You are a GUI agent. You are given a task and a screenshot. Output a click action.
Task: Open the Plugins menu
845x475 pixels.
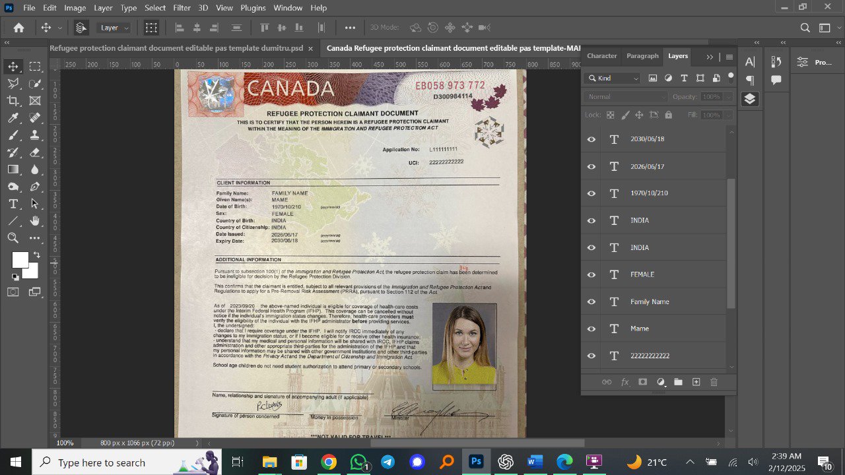click(253, 8)
